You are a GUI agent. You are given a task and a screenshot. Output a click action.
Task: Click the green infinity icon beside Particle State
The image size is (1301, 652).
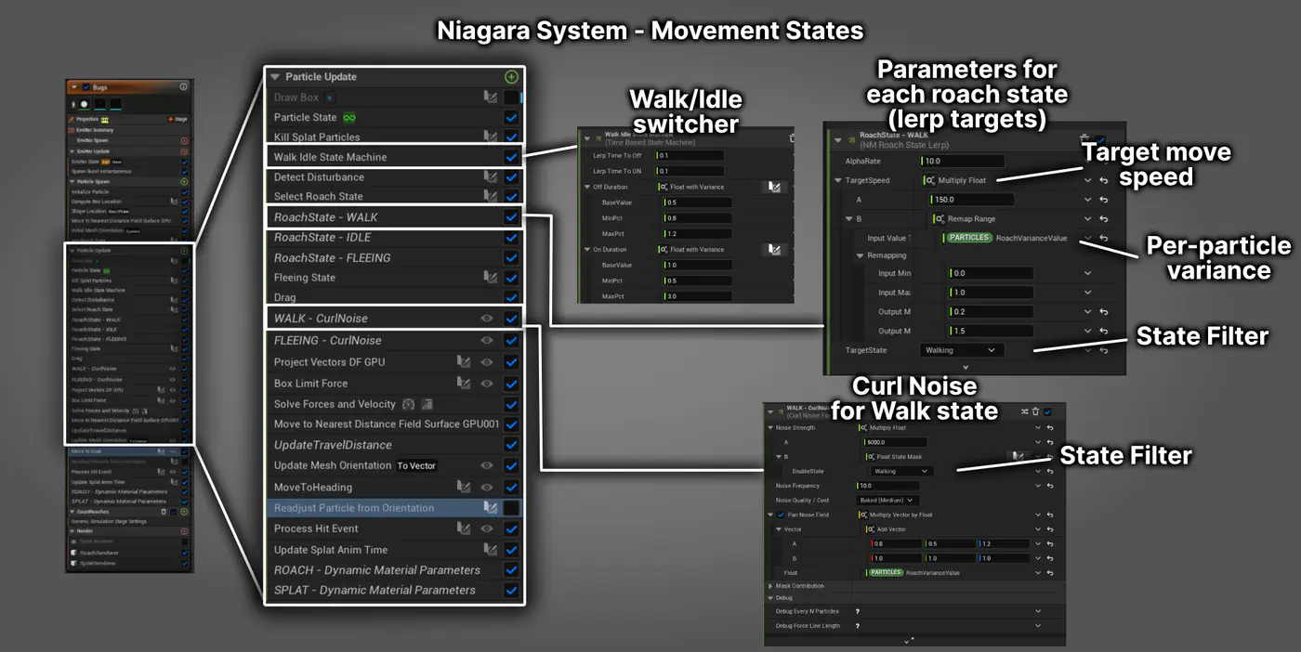click(x=349, y=118)
